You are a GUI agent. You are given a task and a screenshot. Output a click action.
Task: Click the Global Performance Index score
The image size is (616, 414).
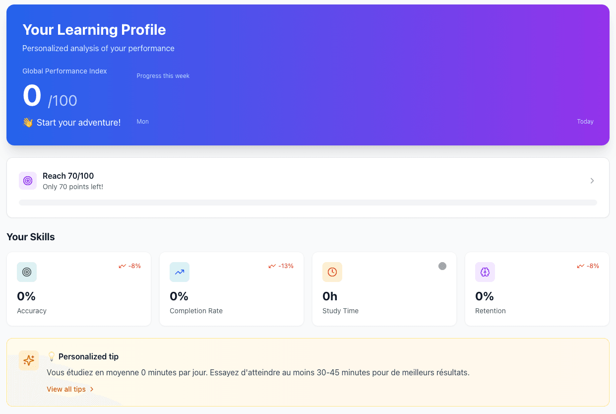[x=32, y=96]
